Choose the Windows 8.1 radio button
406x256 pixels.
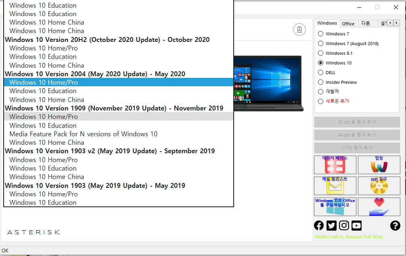tap(320, 53)
